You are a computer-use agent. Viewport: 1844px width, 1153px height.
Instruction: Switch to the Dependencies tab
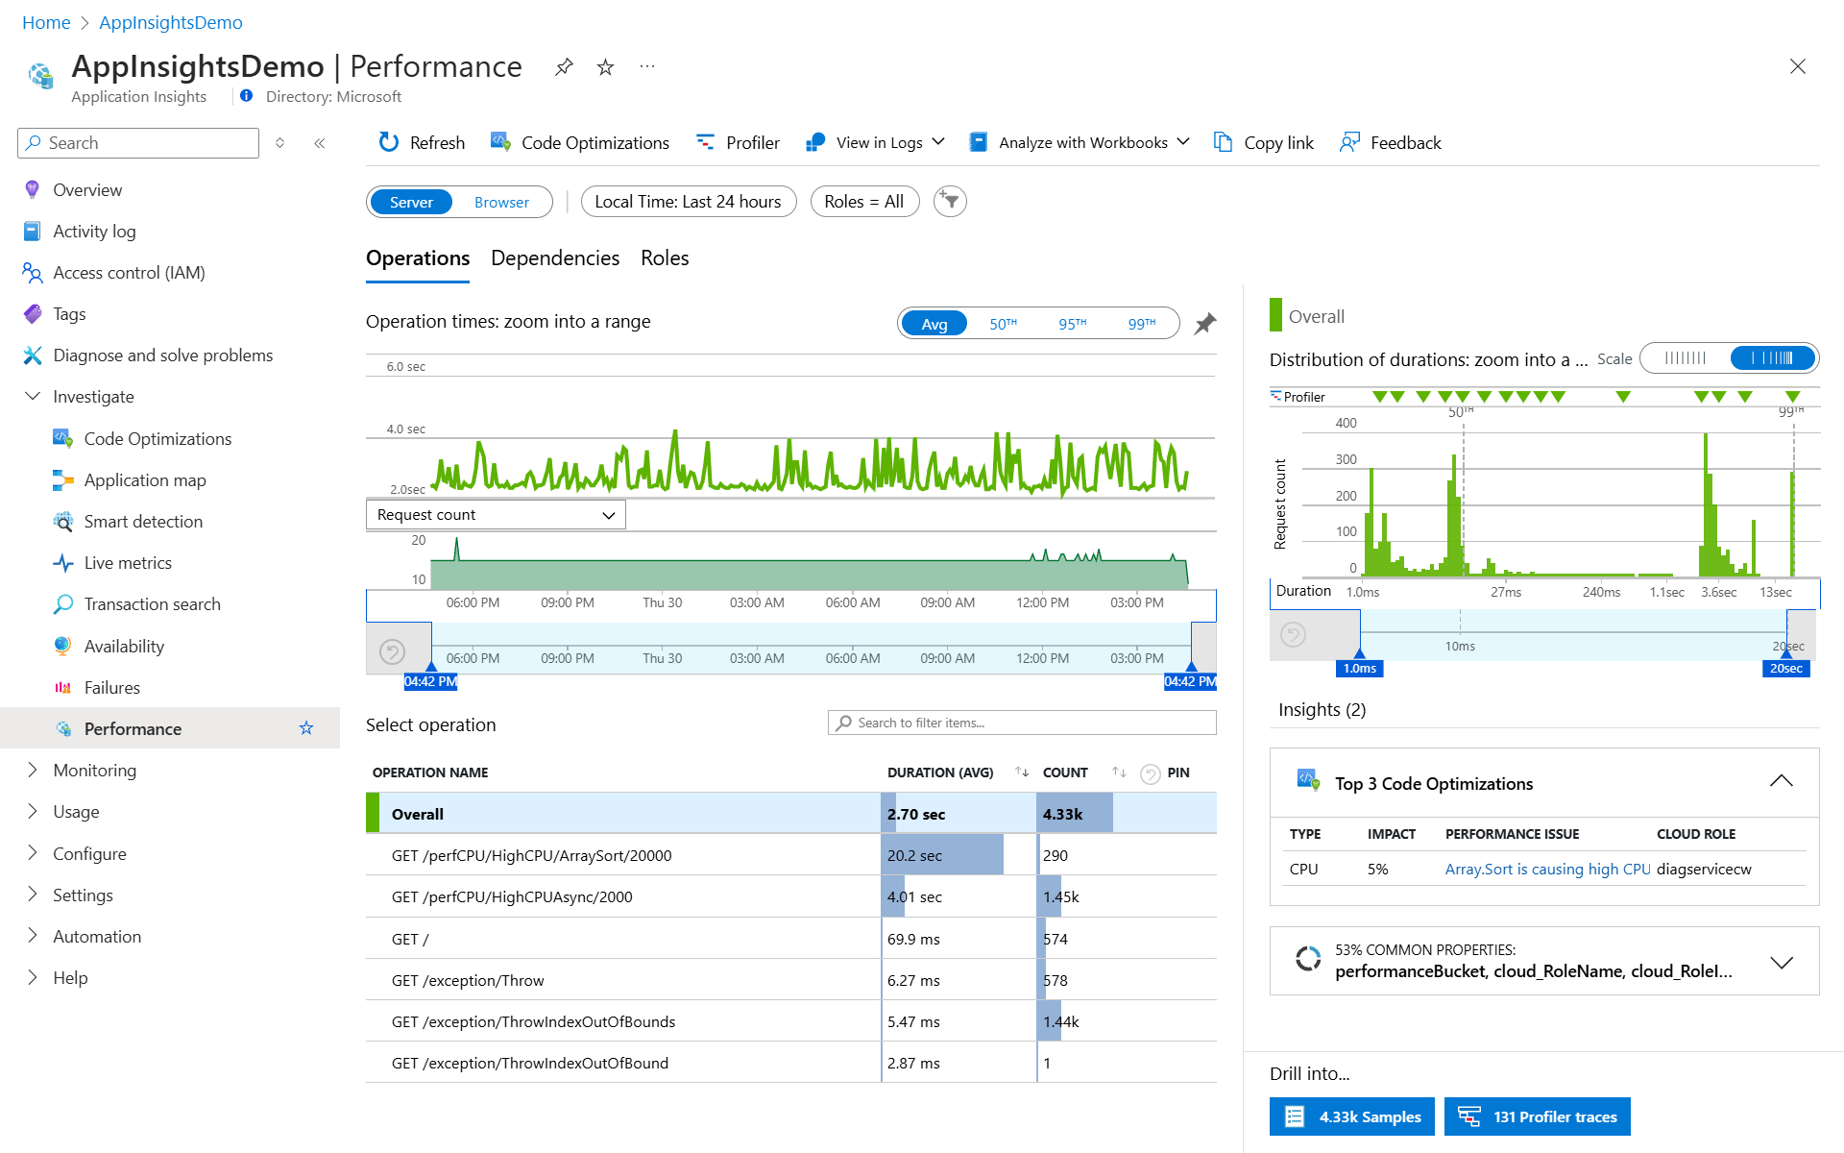pyautogui.click(x=554, y=258)
